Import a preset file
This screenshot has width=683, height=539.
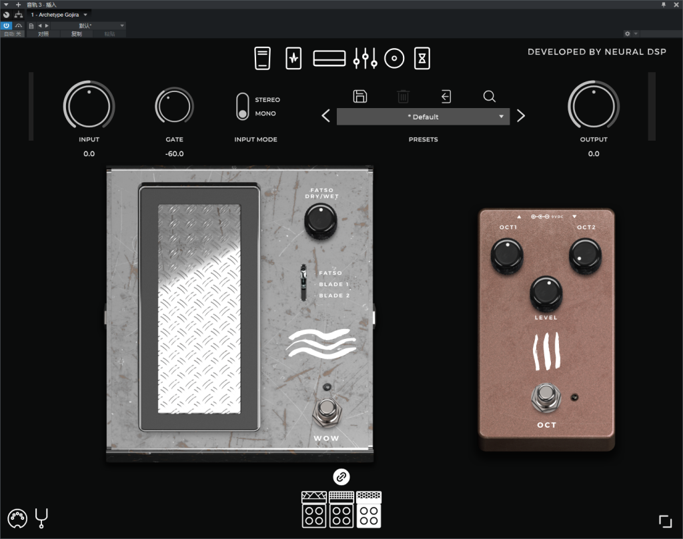(x=446, y=96)
